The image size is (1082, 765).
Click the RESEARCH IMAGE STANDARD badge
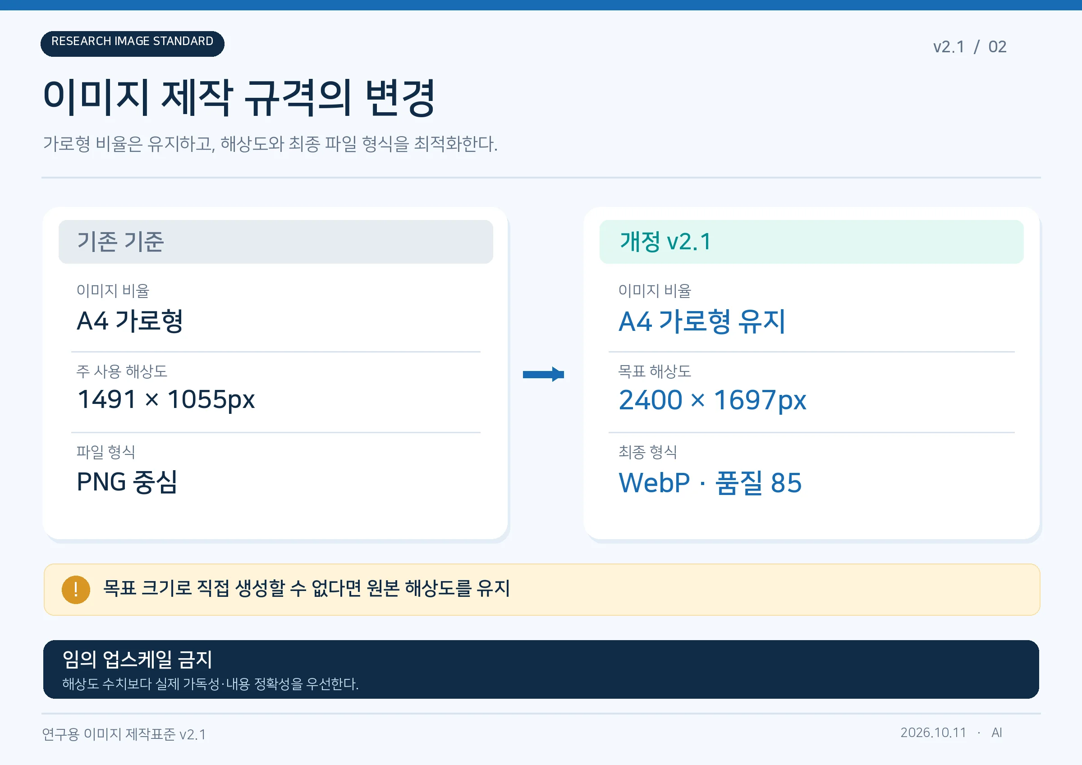tap(133, 44)
